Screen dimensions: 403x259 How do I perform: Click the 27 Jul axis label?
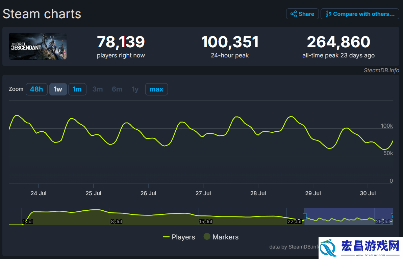coord(203,193)
